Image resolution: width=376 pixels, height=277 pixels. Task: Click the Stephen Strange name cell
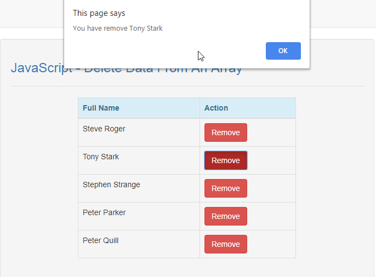click(111, 185)
